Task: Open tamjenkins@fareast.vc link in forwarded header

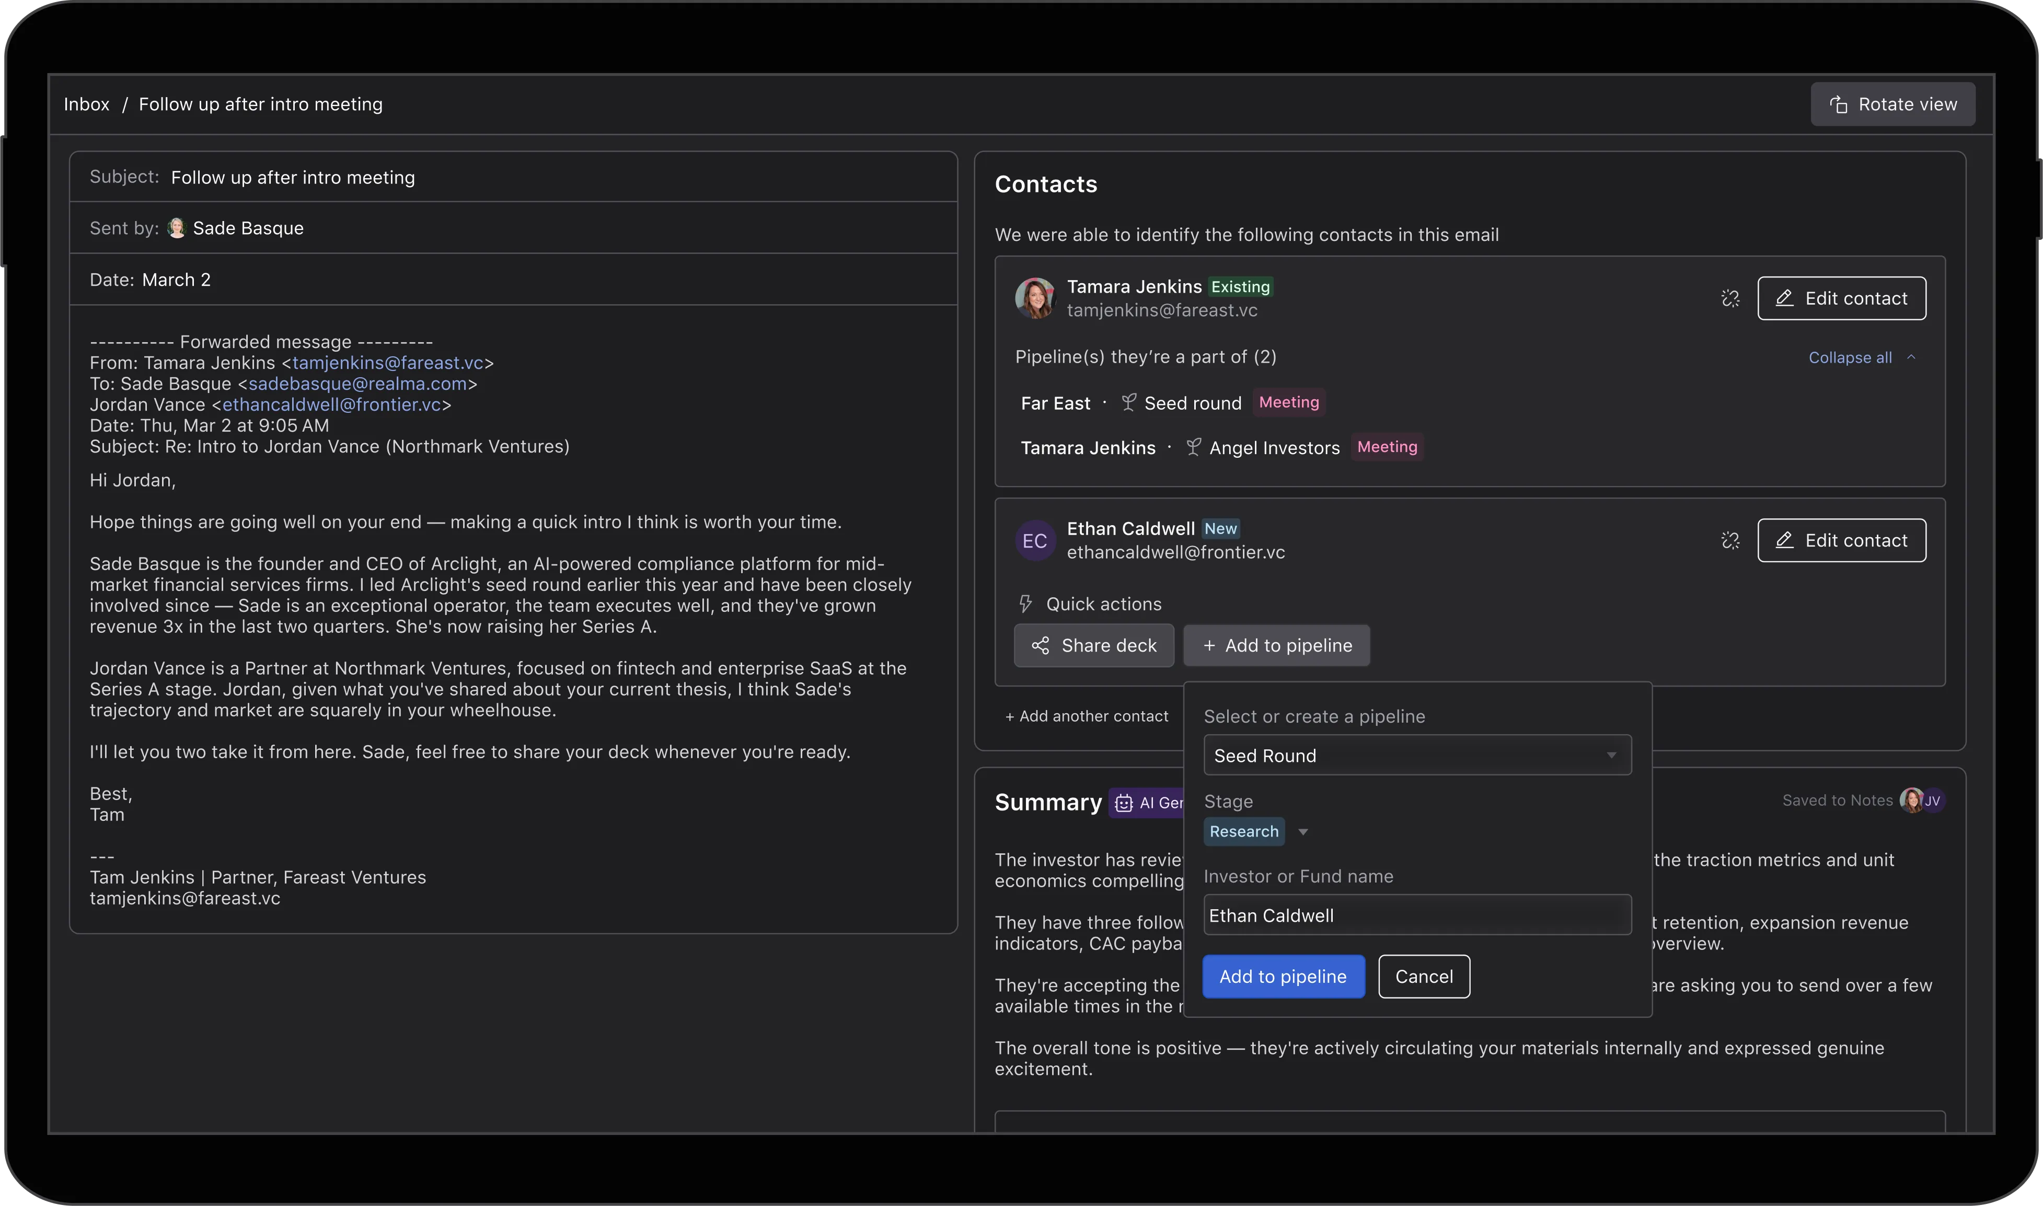Action: pyautogui.click(x=388, y=363)
